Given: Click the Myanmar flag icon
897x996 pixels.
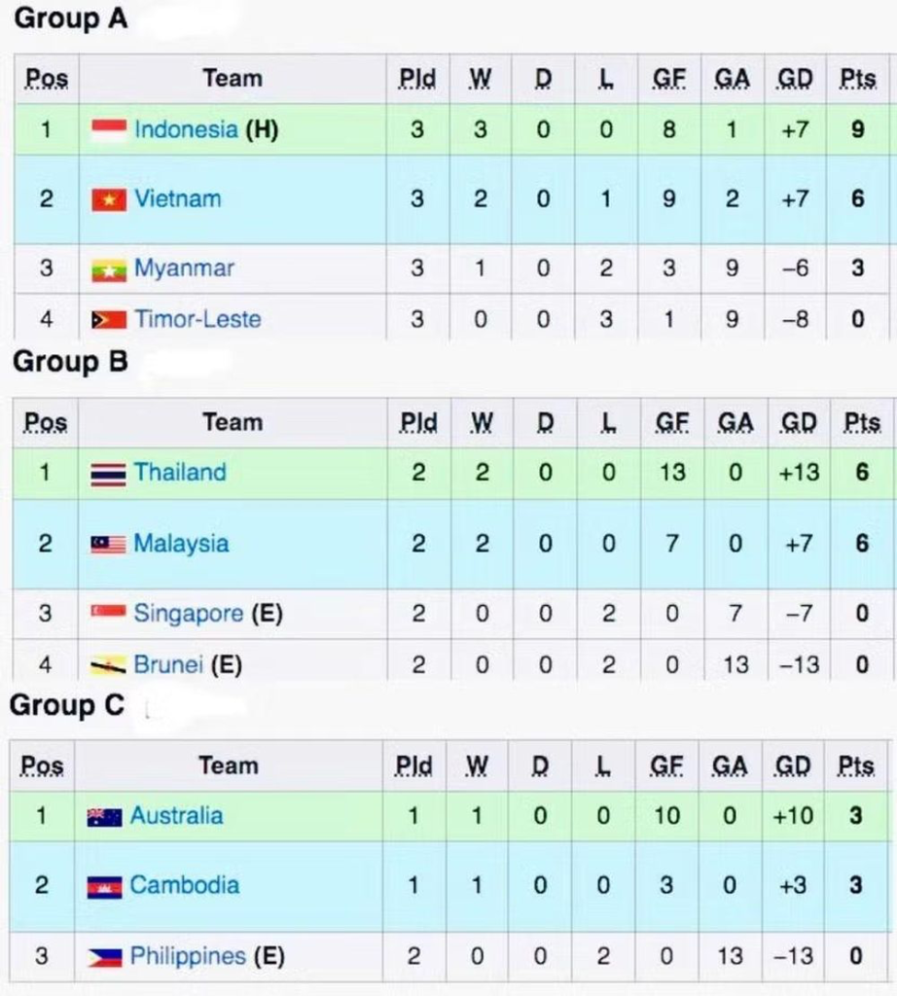Looking at the screenshot, I should tap(109, 270).
